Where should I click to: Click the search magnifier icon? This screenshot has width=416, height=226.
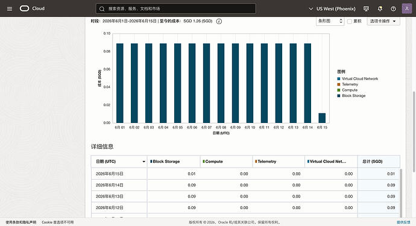click(x=102, y=9)
